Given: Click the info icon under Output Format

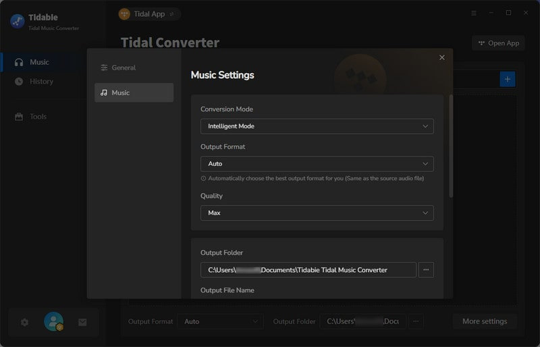Looking at the screenshot, I should coord(204,178).
